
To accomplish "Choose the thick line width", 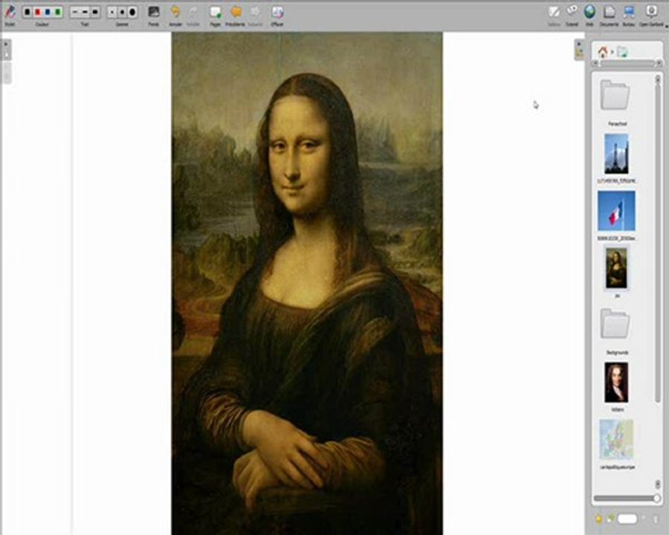I will tap(95, 12).
